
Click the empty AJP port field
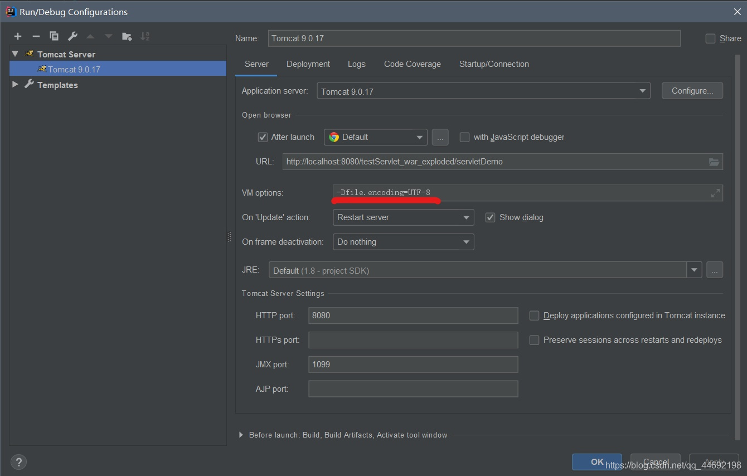[413, 389]
